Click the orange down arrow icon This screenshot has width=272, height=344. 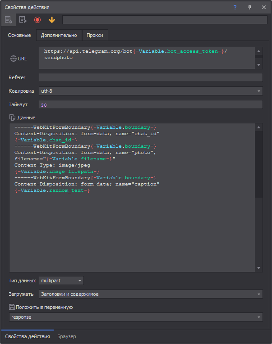pos(52,20)
